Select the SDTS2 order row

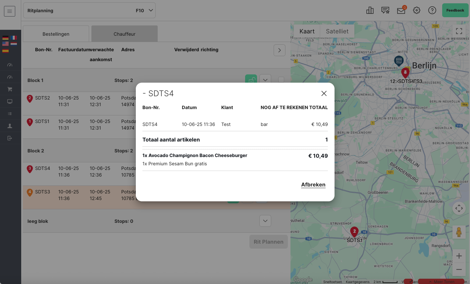pyautogui.click(x=79, y=103)
